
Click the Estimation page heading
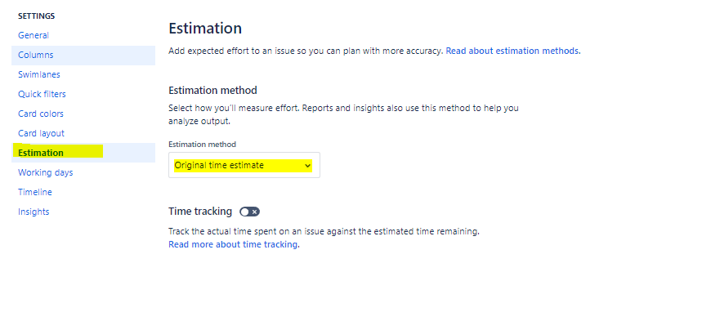click(x=205, y=28)
